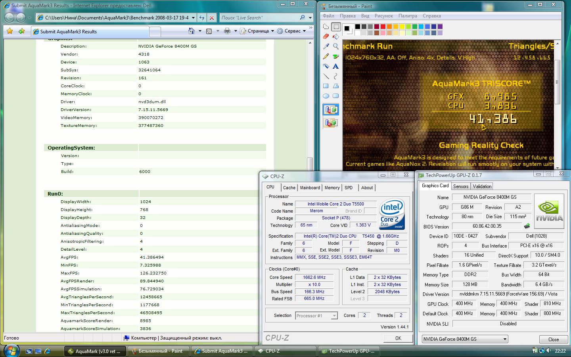Select the Brush tool in Paint
Screen dimensions: 571x357
[336, 56]
